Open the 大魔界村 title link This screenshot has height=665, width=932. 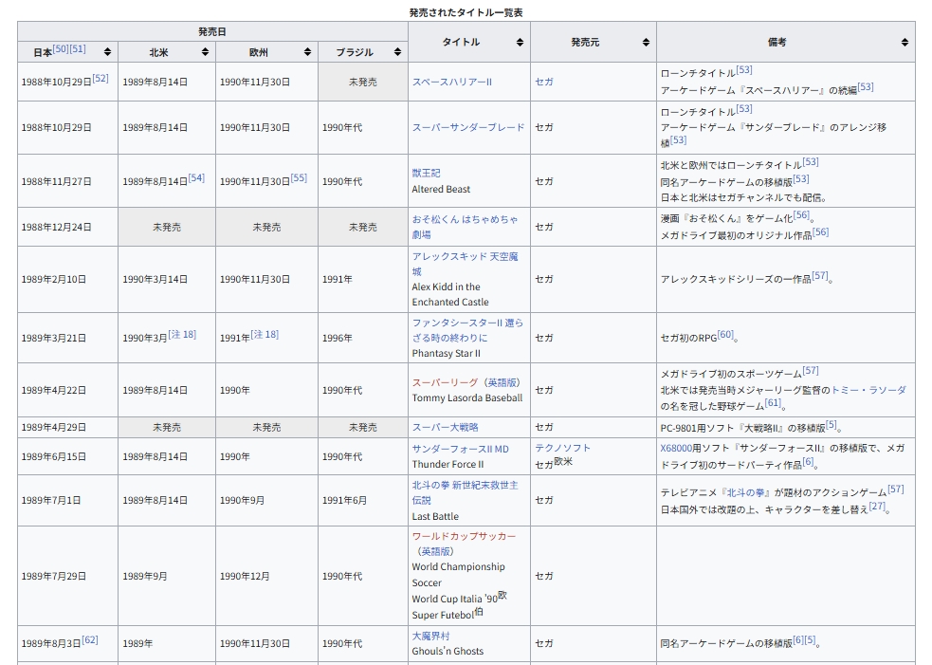[x=431, y=636]
